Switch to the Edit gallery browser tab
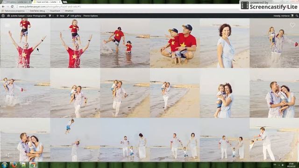 (17, 2)
